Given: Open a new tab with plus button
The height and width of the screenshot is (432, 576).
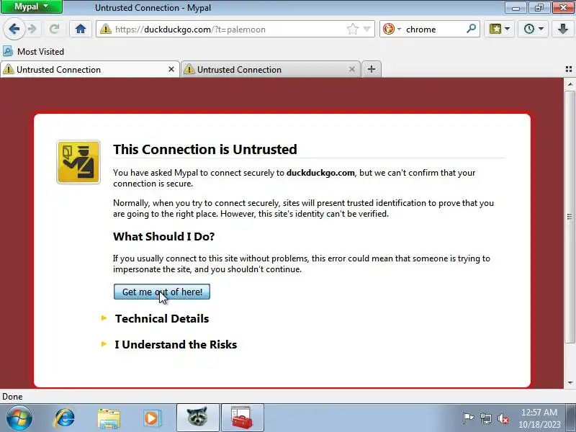Looking at the screenshot, I should point(372,69).
